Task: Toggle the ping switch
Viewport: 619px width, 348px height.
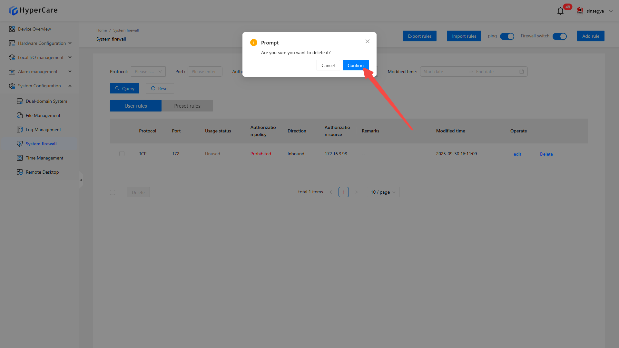Action: pos(507,36)
